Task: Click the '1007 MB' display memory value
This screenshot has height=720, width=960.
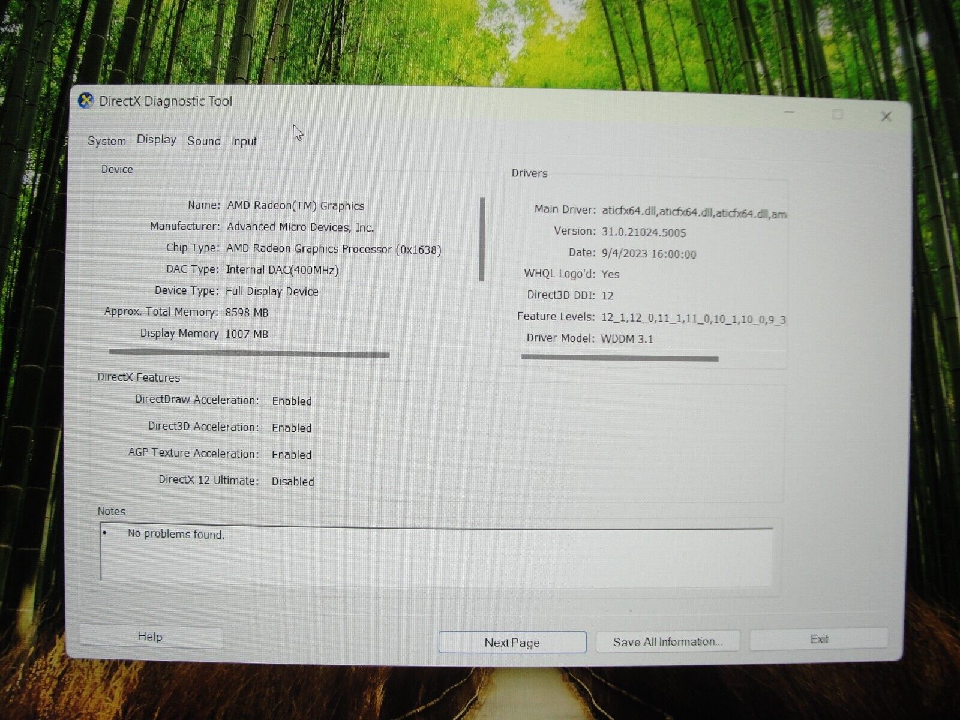Action: pos(246,334)
